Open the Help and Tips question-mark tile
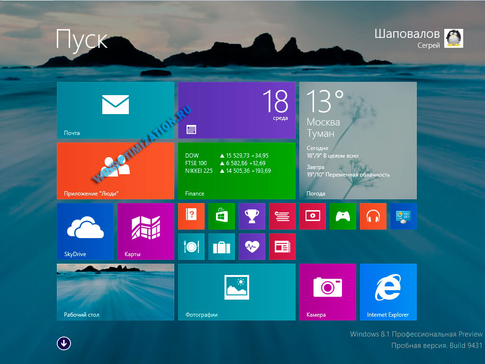The image size is (485, 364). pos(191,216)
